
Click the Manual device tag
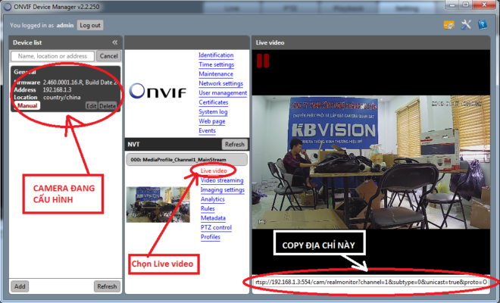pos(27,105)
